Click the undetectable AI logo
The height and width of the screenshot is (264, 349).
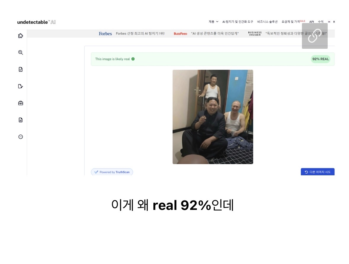[x=36, y=22]
